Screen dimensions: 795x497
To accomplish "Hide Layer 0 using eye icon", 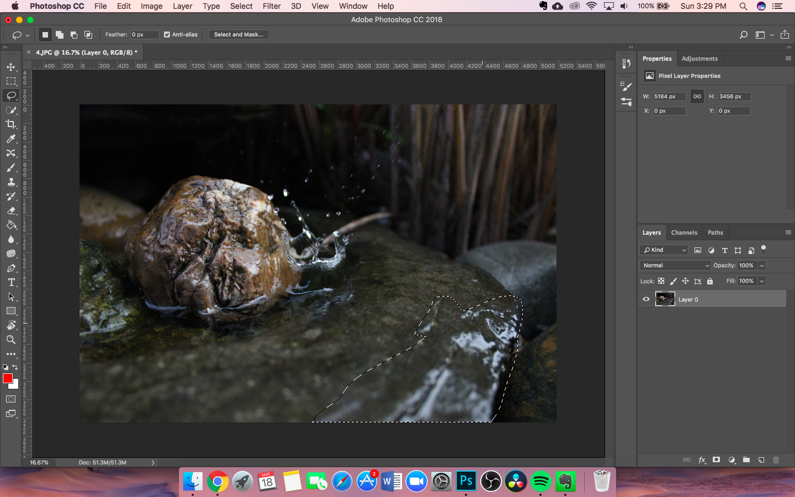I will [x=646, y=299].
